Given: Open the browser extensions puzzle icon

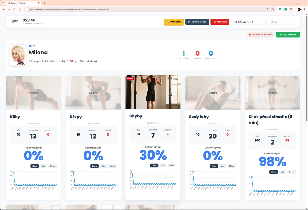Looking at the screenshot, I should tap(291, 10).
